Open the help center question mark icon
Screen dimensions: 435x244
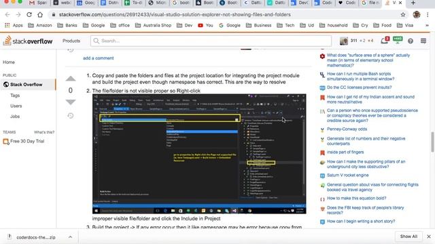411,41
